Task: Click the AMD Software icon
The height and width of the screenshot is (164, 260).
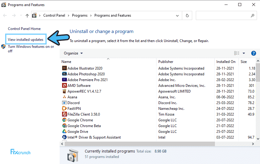Action: [x=64, y=85]
